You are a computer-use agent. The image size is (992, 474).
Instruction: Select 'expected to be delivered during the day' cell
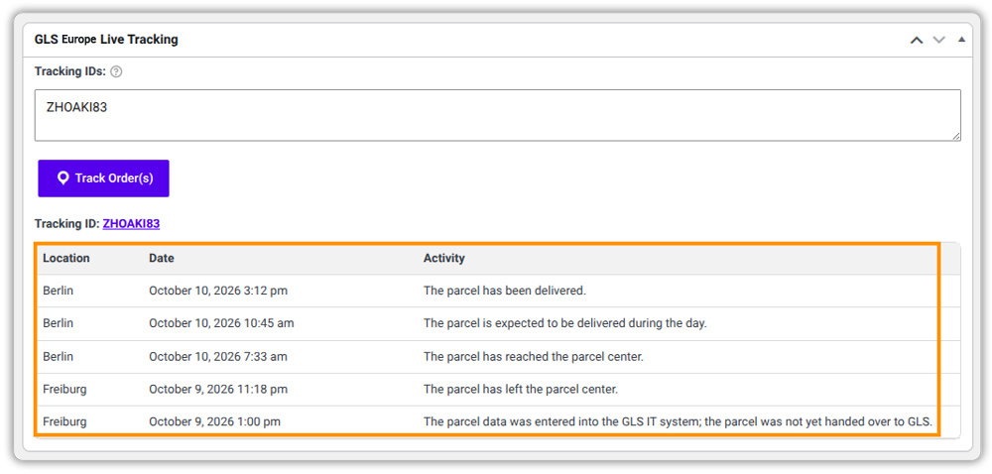[x=565, y=323]
